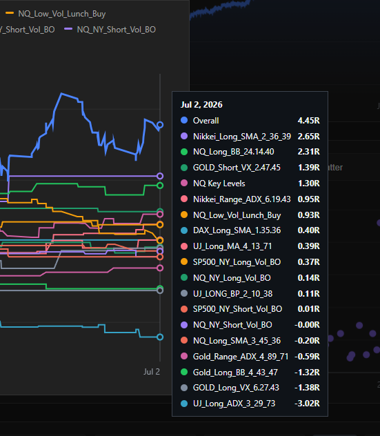The image size is (380, 436).
Task: Click the -3.02R value
Action: click(x=307, y=404)
